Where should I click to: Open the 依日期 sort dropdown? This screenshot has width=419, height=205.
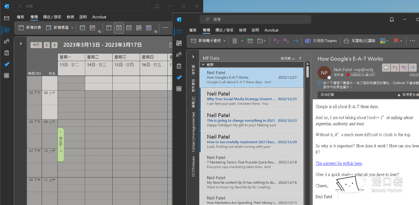click(x=287, y=59)
